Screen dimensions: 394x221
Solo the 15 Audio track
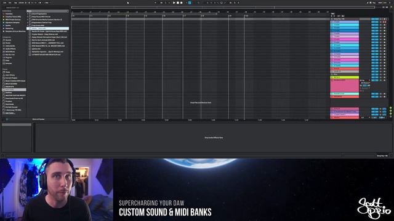[x=380, y=60]
